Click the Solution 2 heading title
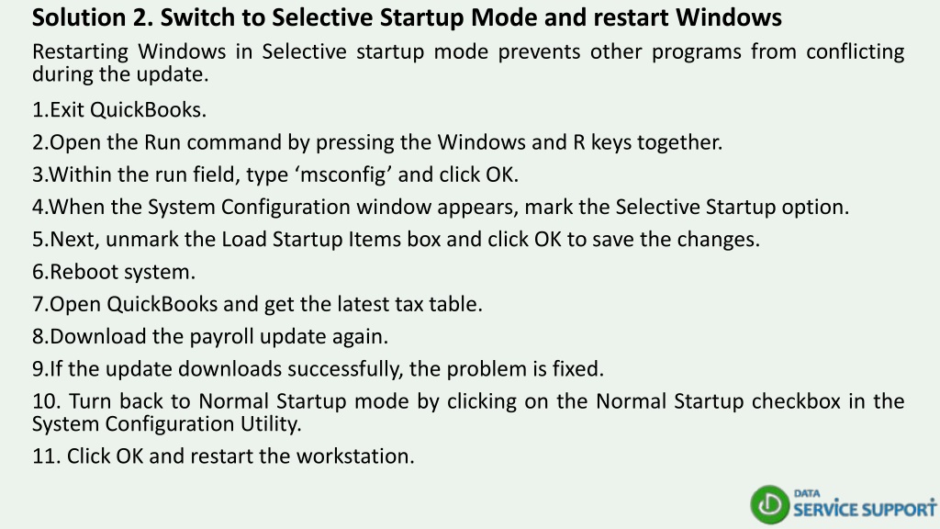Viewport: 940px width, 529px height. coord(407,17)
